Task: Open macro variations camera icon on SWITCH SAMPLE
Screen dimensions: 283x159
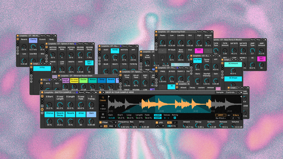Action: (x=42, y=106)
